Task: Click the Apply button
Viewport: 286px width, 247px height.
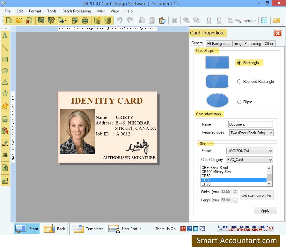Action: coord(265,211)
